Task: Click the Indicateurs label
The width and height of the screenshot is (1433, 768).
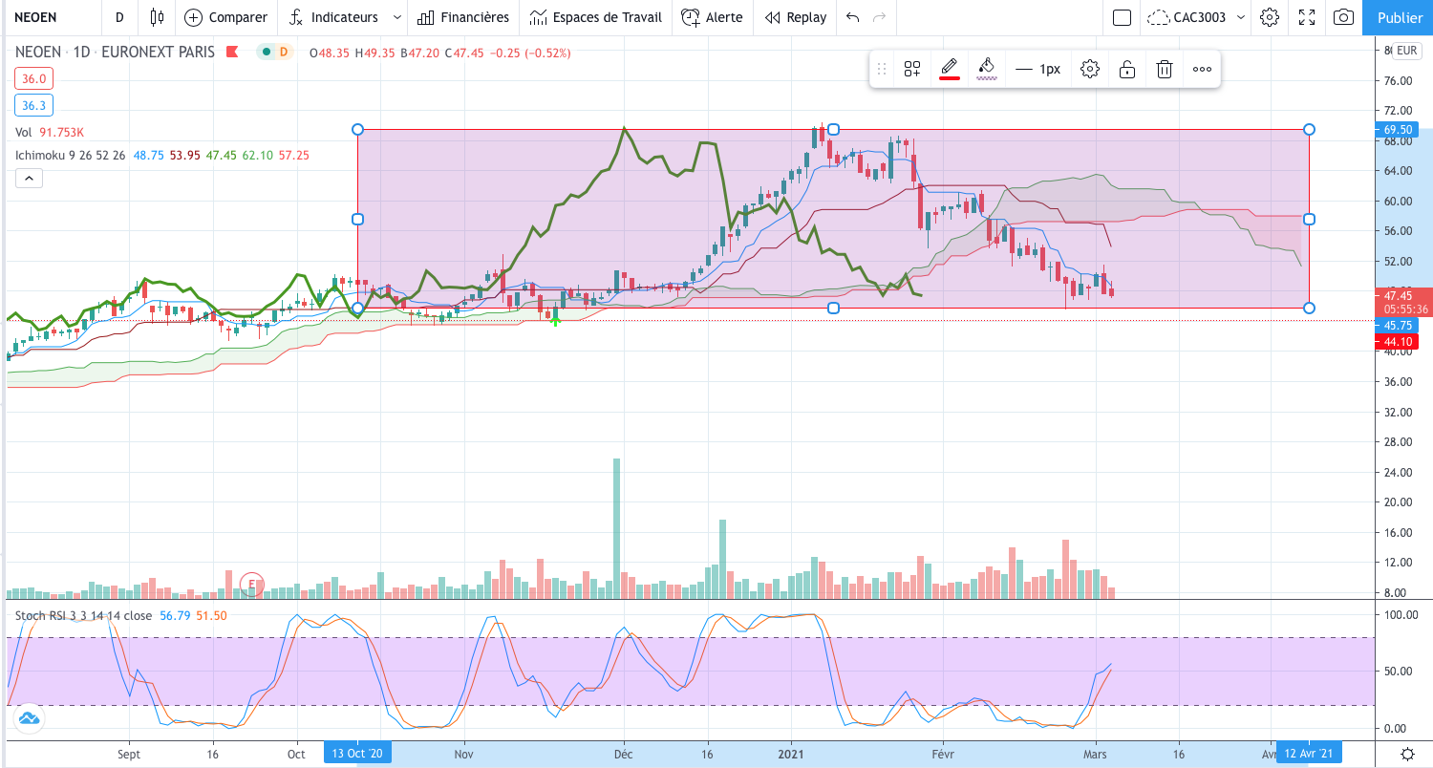Action: click(x=345, y=17)
